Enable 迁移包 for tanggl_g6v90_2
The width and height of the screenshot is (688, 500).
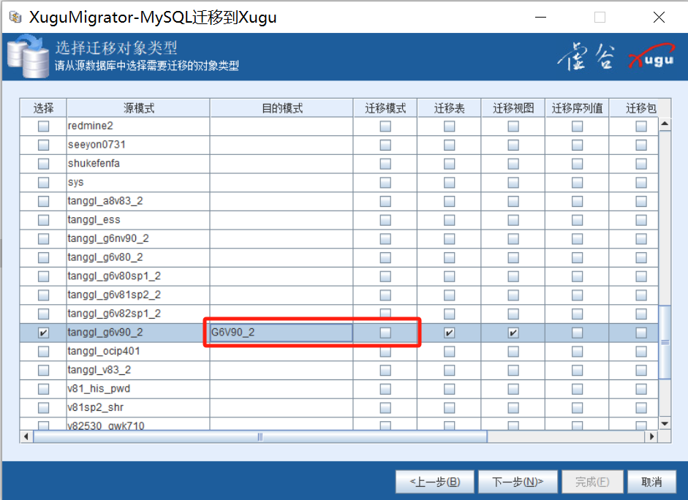pos(641,333)
